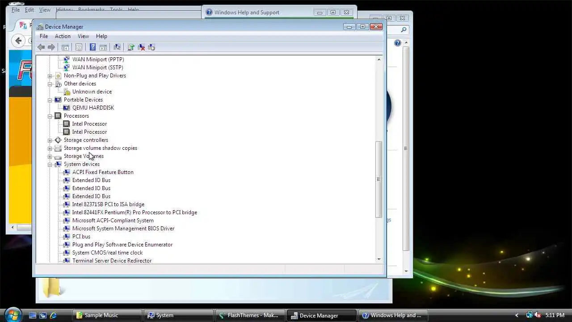This screenshot has width=572, height=322.
Task: Select WAN Miniport (PPTP) adapter
Action: pyautogui.click(x=98, y=59)
